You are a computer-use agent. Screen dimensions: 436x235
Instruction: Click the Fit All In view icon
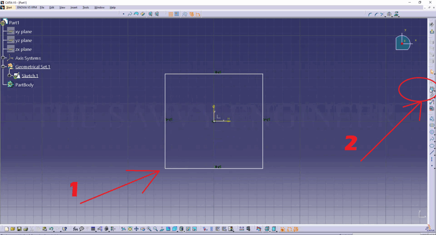pyautogui.click(x=130, y=229)
